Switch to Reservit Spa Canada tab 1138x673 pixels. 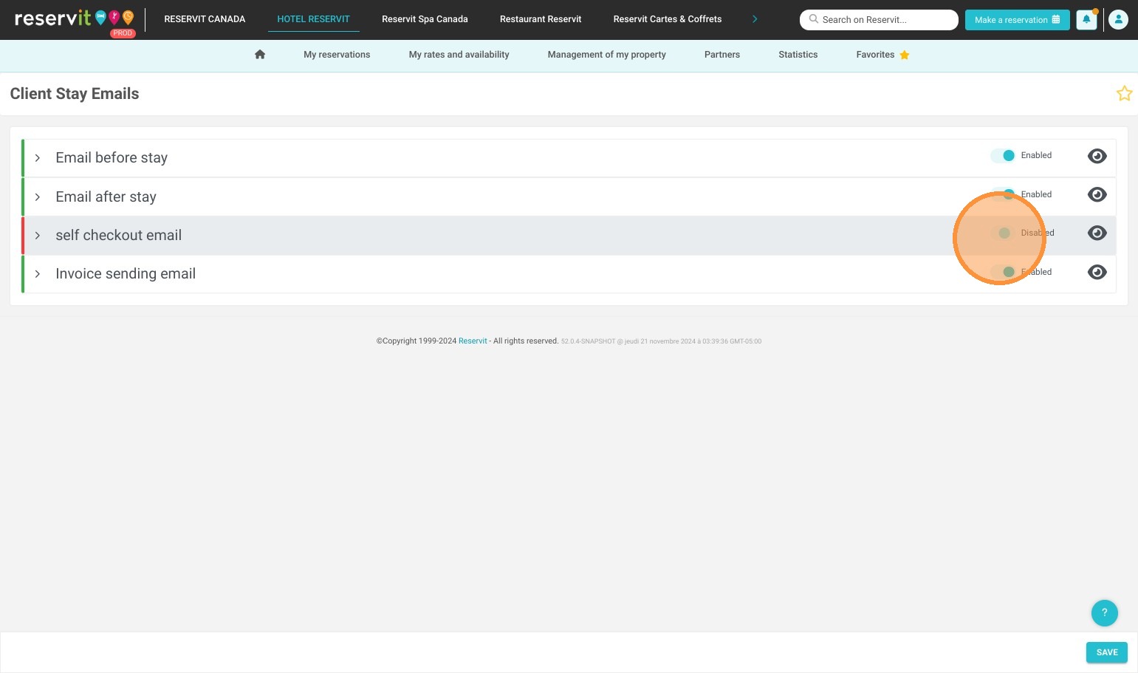click(425, 19)
